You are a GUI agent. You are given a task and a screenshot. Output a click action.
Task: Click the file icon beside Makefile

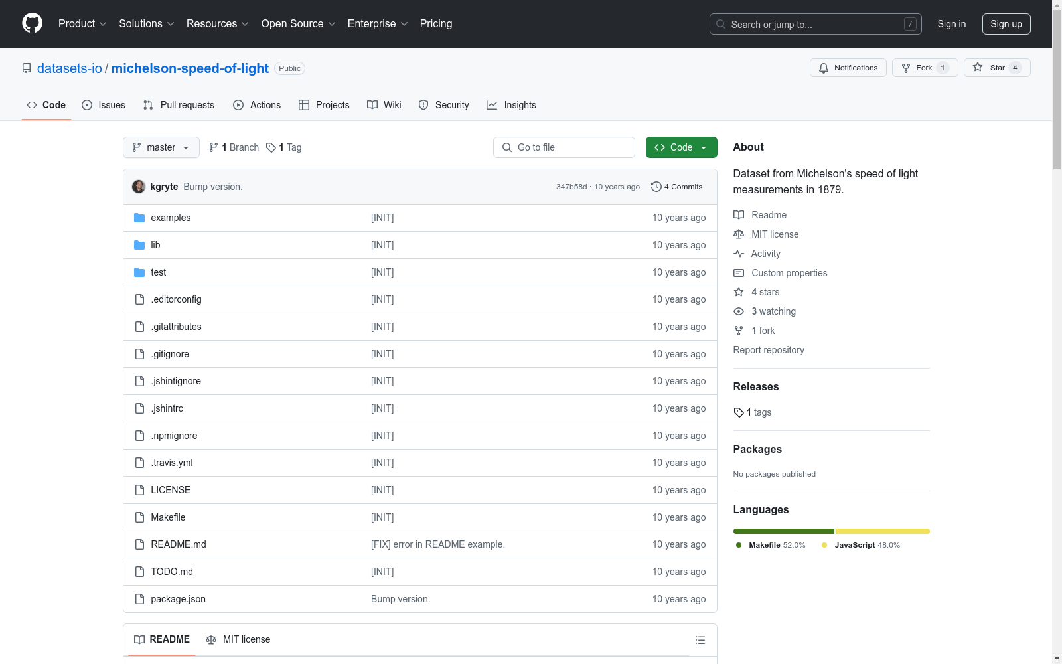pos(139,517)
